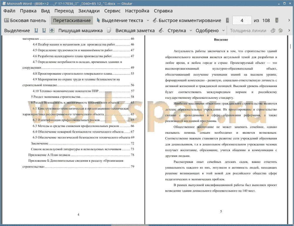Click the page number 5 at the page bottom
This screenshot has width=294, height=226.
point(221,211)
